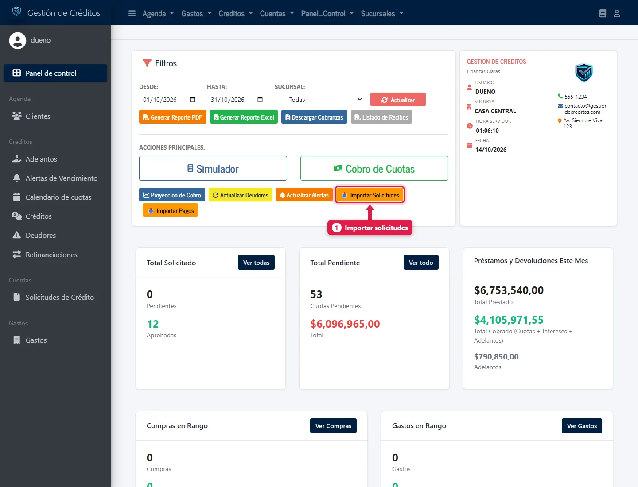Click the Clientes people icon in sidebar

tap(17, 116)
